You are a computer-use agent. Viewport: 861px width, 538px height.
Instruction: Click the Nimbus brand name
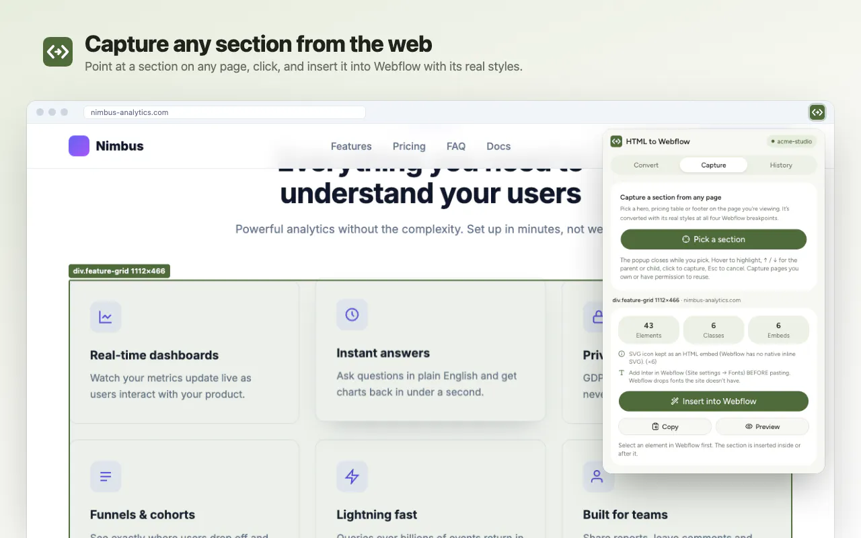point(120,146)
